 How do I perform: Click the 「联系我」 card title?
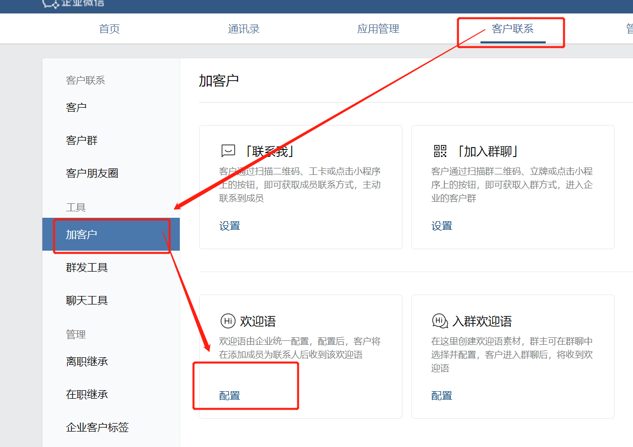click(270, 151)
